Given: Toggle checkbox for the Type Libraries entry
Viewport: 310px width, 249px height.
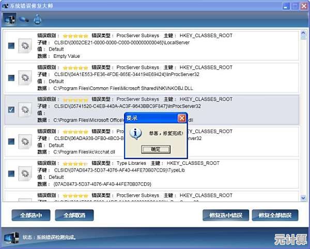Looking at the screenshot, I should [11, 173].
